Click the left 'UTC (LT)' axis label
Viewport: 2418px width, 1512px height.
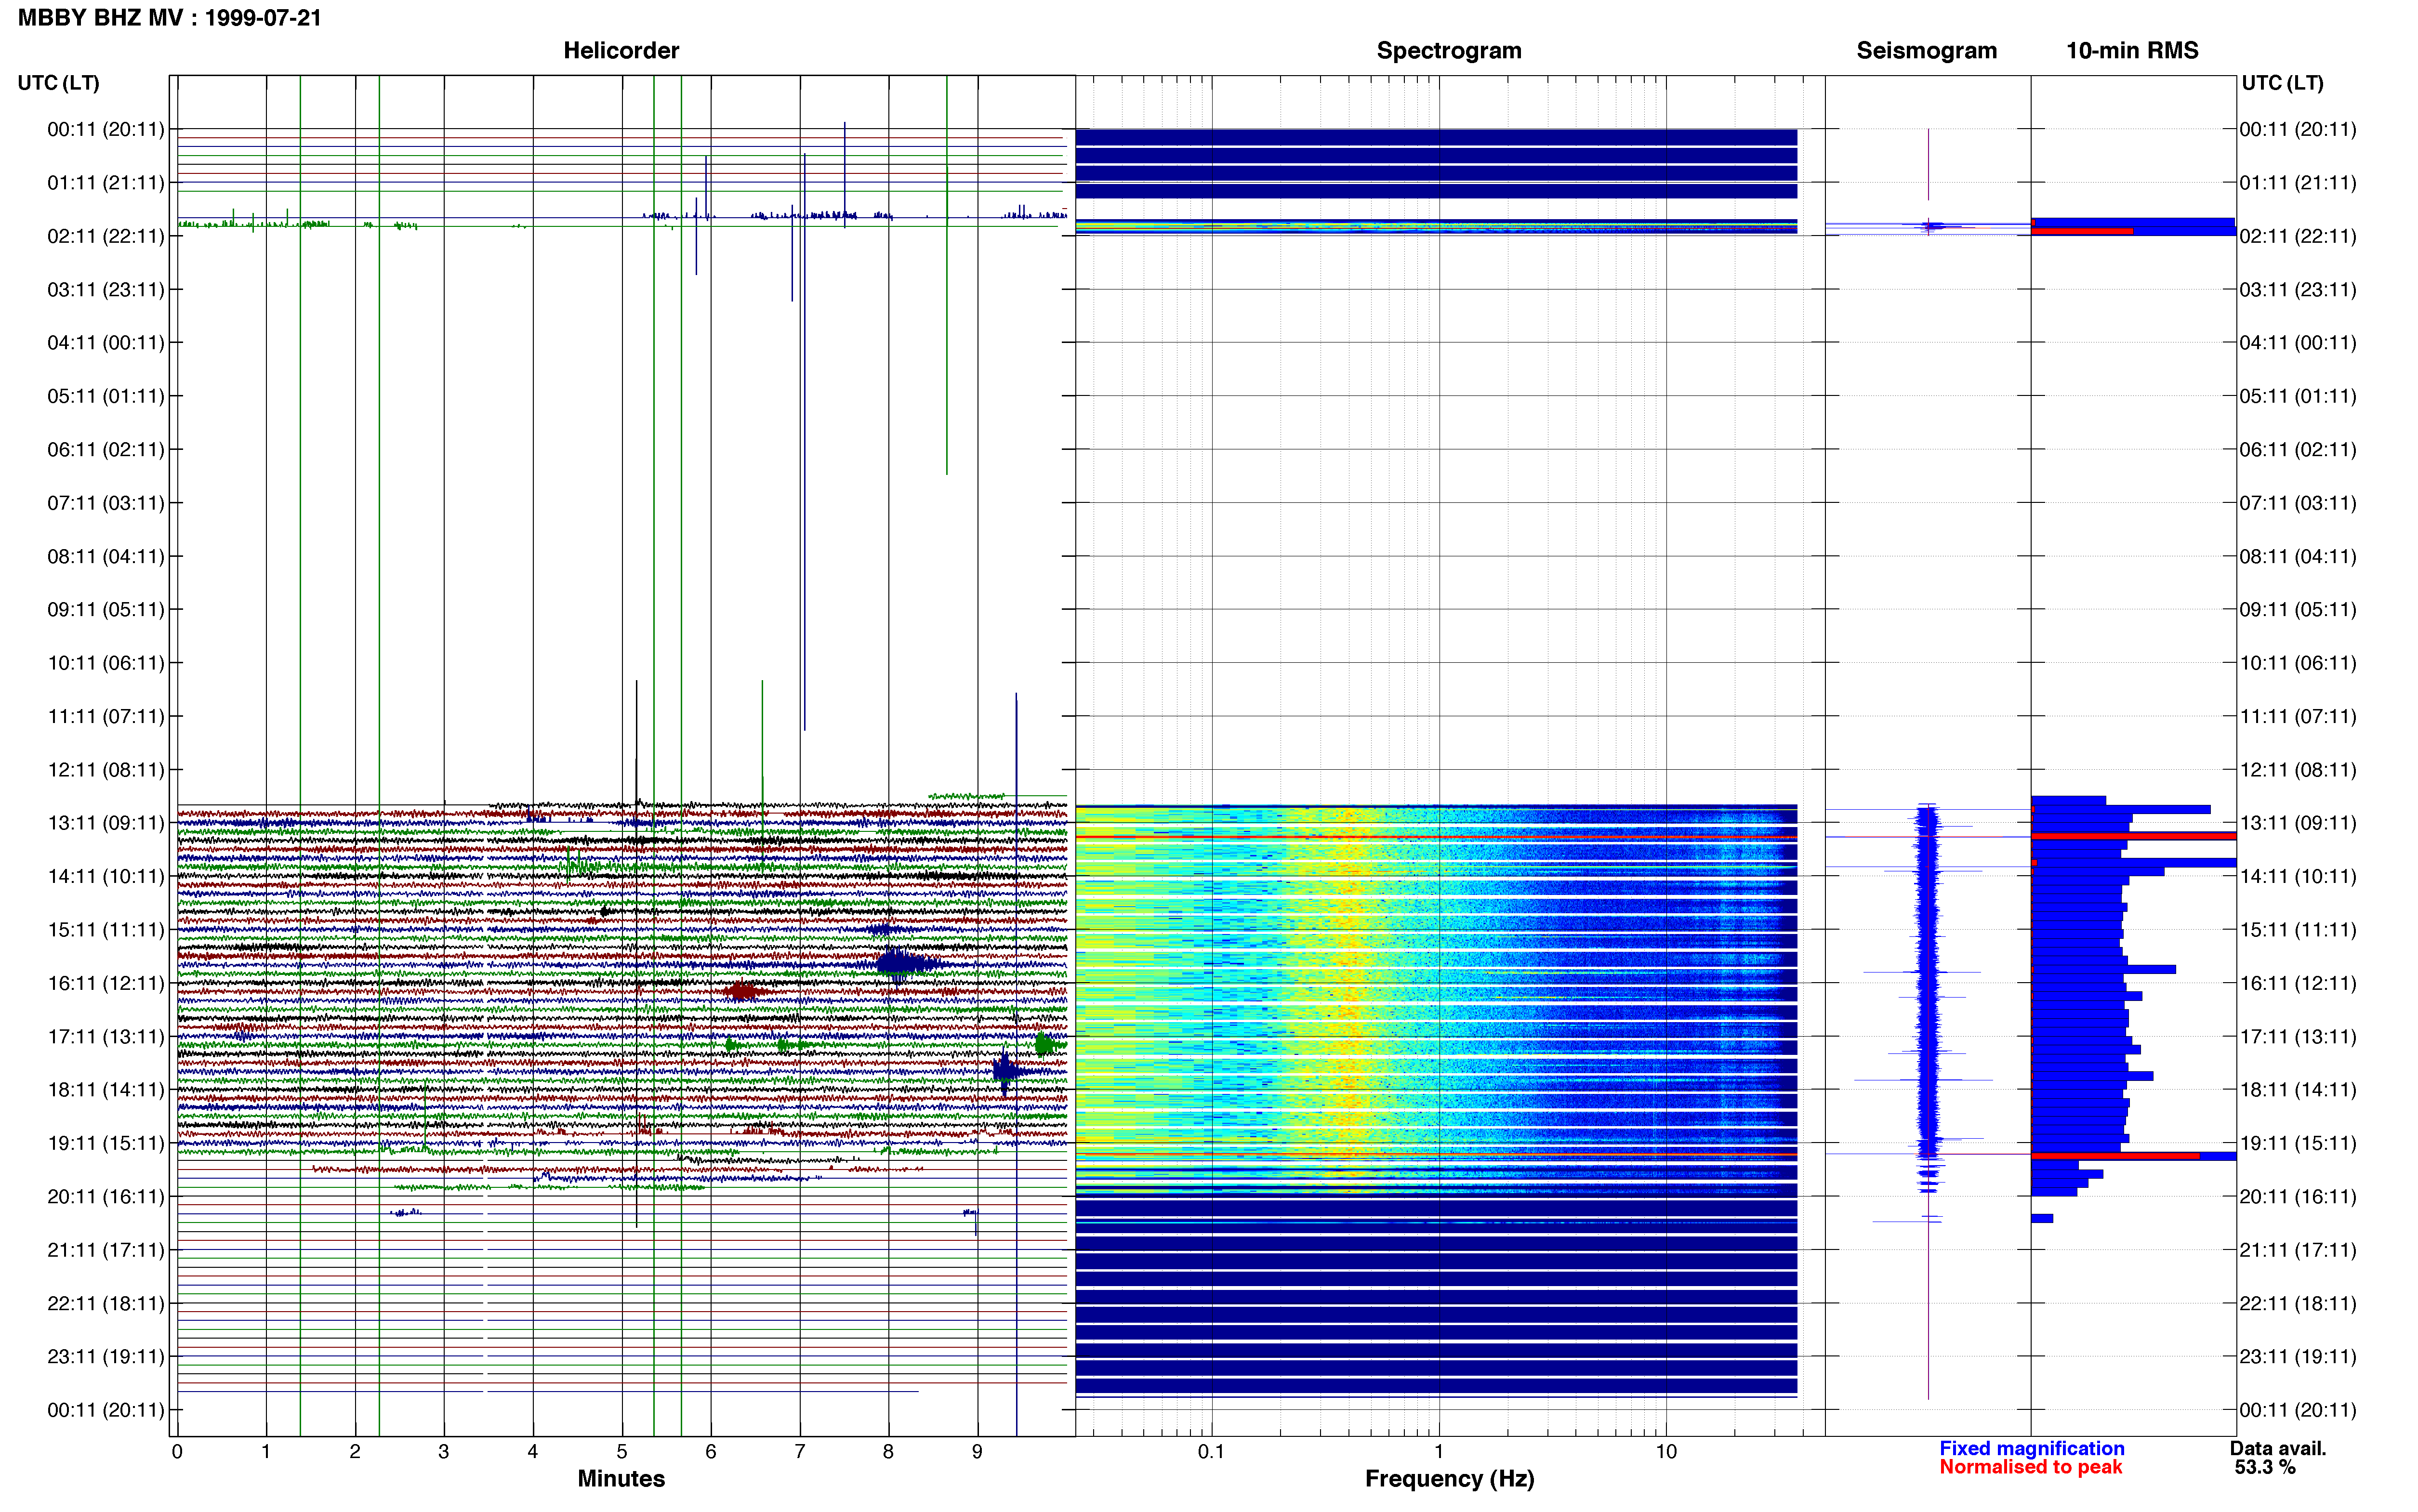[x=58, y=83]
